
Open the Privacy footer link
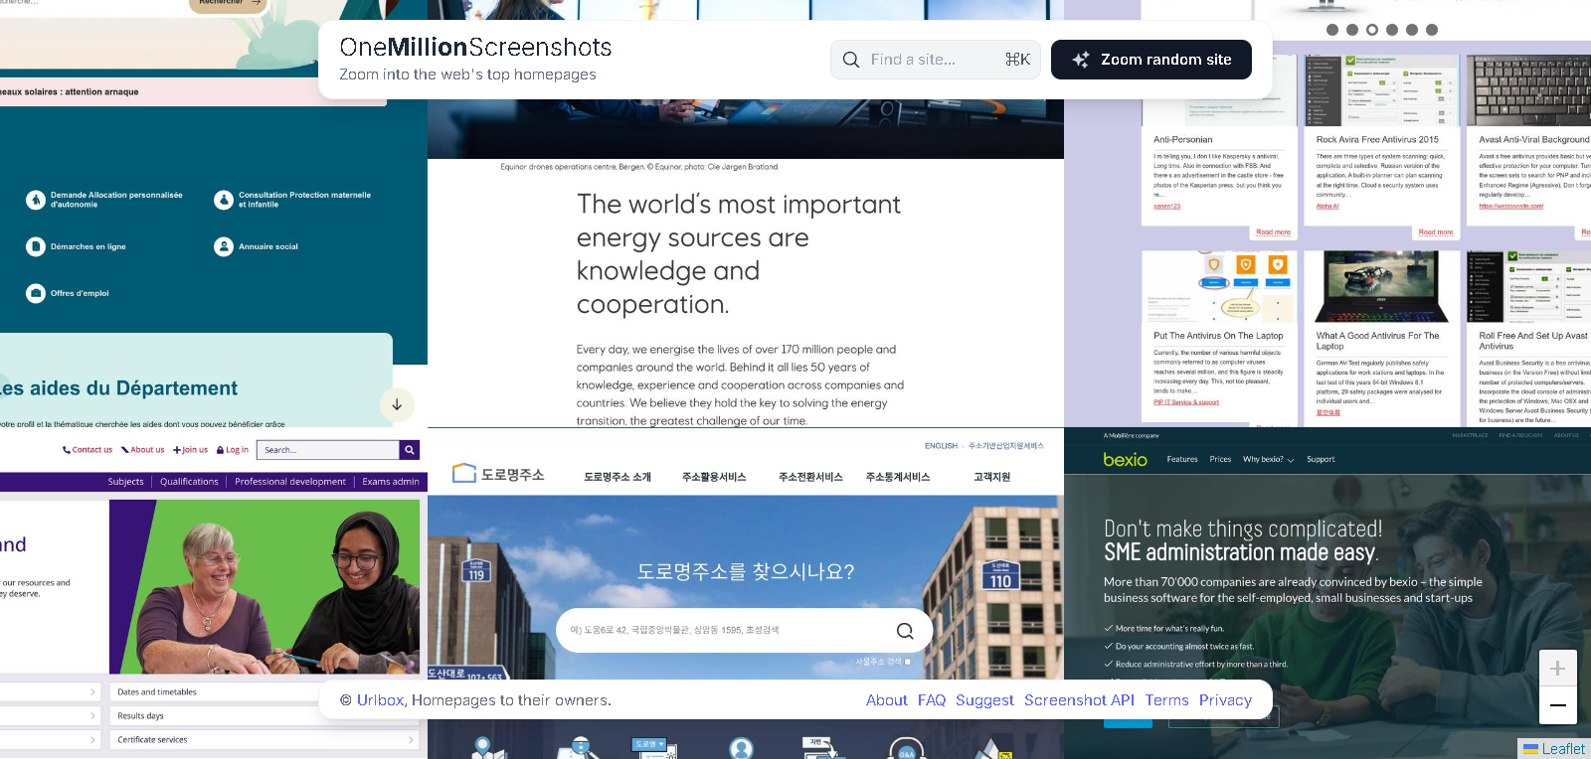click(x=1225, y=700)
